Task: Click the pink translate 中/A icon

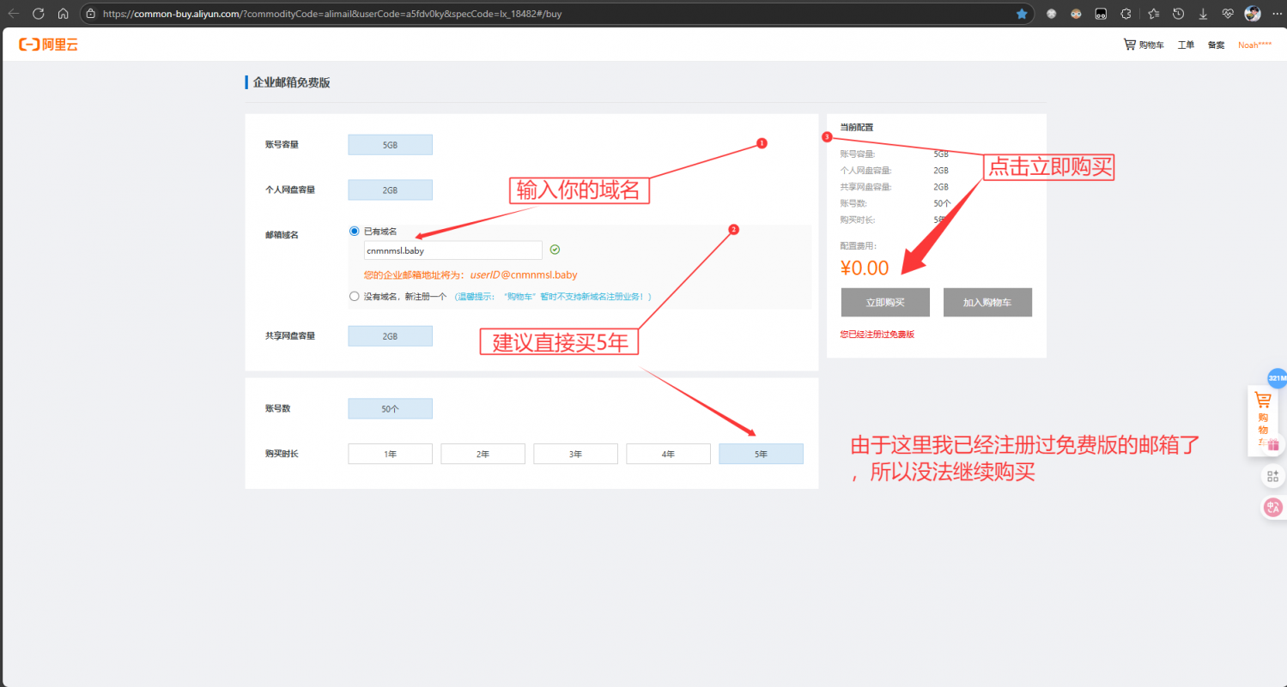Action: (1273, 507)
